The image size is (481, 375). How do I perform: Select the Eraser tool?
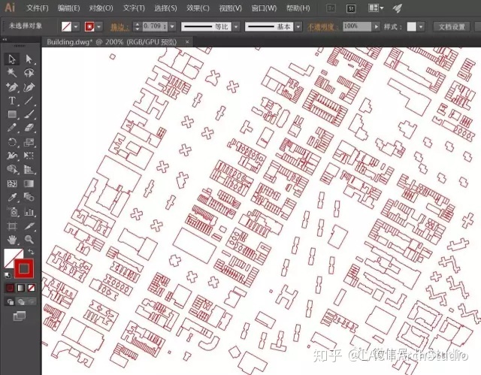tap(29, 128)
